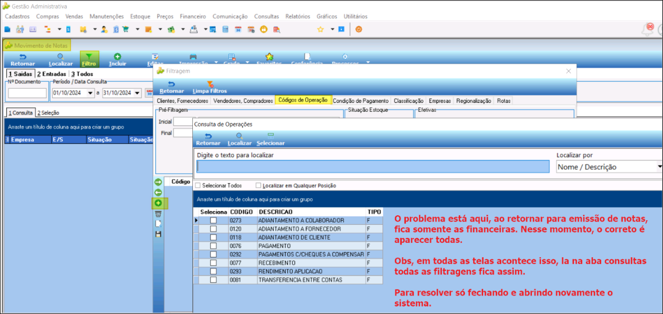Click Retornar in Consulta de Operações
Viewport: 663px width, 314px height.
[208, 139]
